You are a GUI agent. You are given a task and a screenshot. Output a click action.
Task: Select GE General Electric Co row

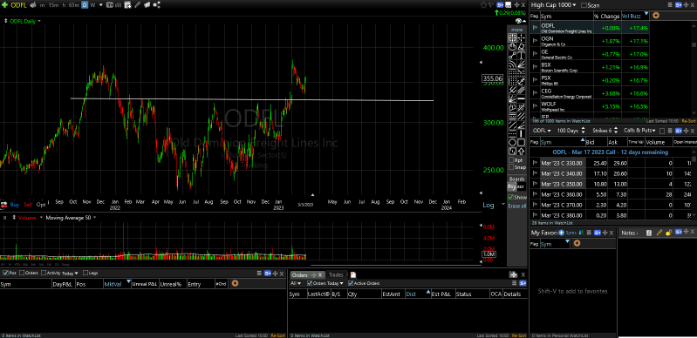coord(590,54)
